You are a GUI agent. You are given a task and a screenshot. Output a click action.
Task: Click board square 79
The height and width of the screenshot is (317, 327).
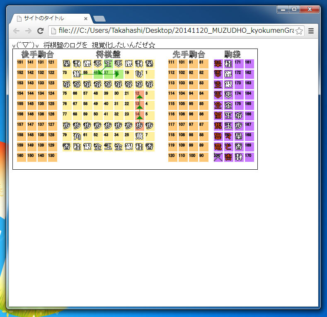coord(67,137)
